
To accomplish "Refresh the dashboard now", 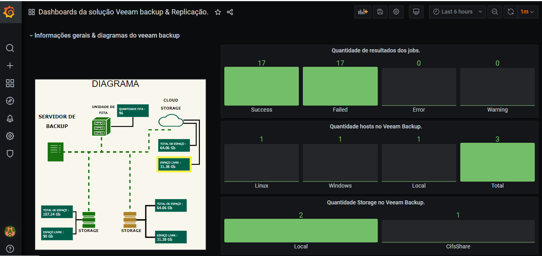I will click(x=511, y=12).
